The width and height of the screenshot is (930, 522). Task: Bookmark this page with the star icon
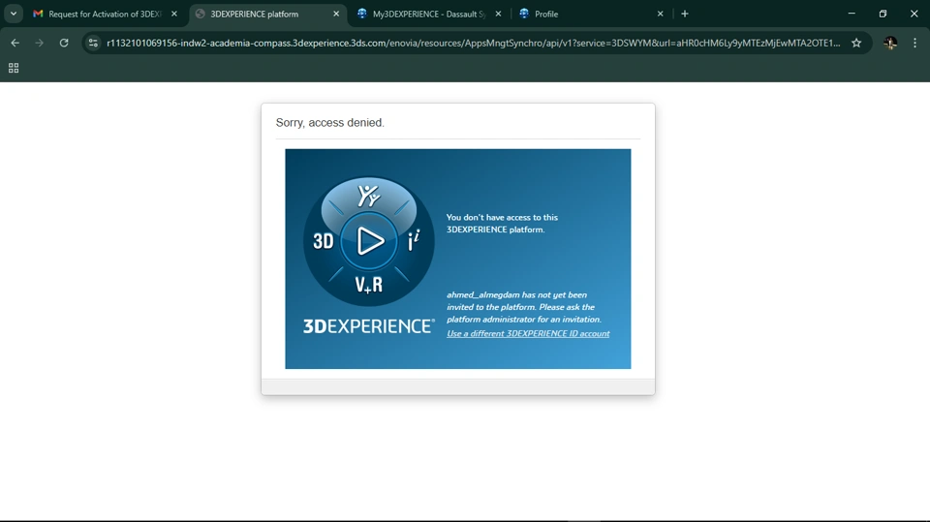pos(856,43)
